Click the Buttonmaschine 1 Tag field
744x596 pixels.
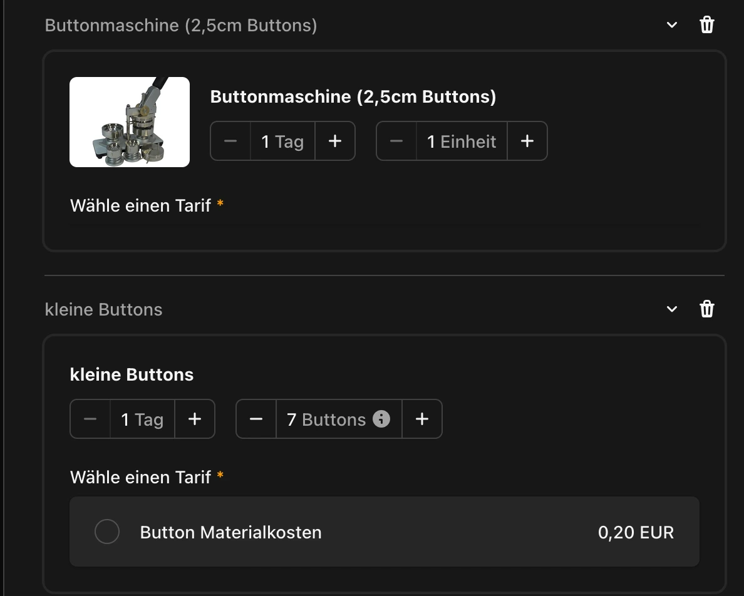click(x=283, y=141)
